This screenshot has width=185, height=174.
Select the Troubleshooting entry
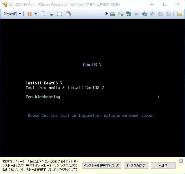[x=43, y=97]
